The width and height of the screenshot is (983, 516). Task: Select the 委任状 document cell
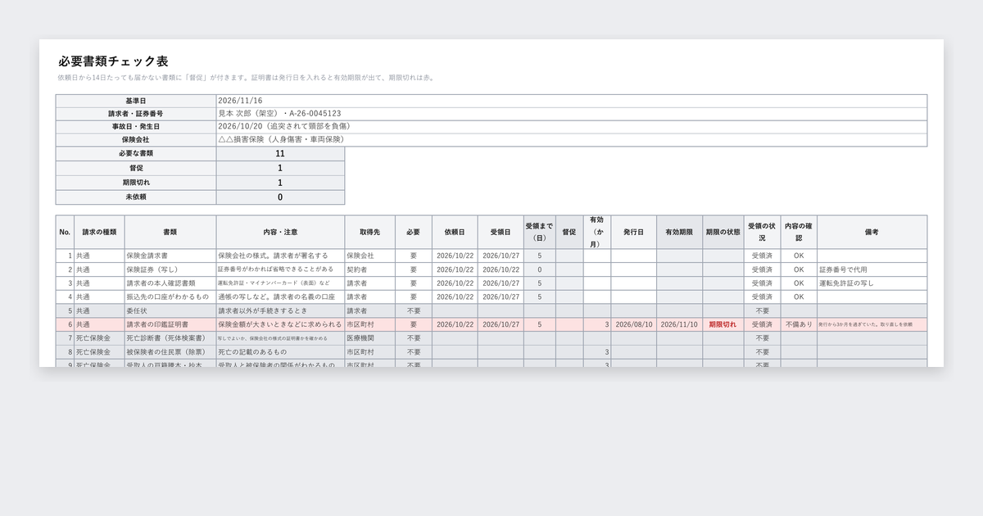point(170,311)
